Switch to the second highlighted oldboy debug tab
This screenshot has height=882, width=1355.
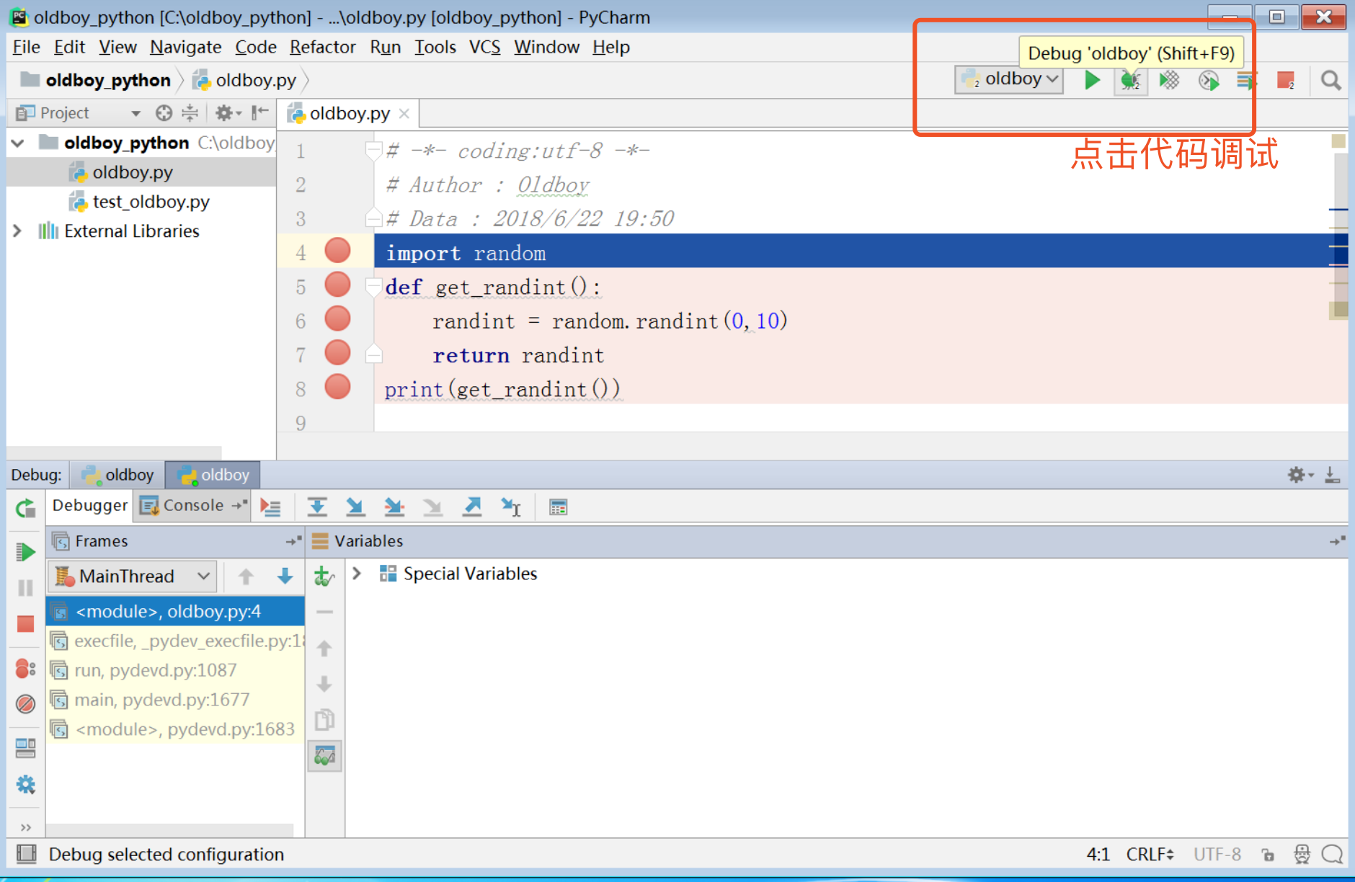(x=213, y=475)
